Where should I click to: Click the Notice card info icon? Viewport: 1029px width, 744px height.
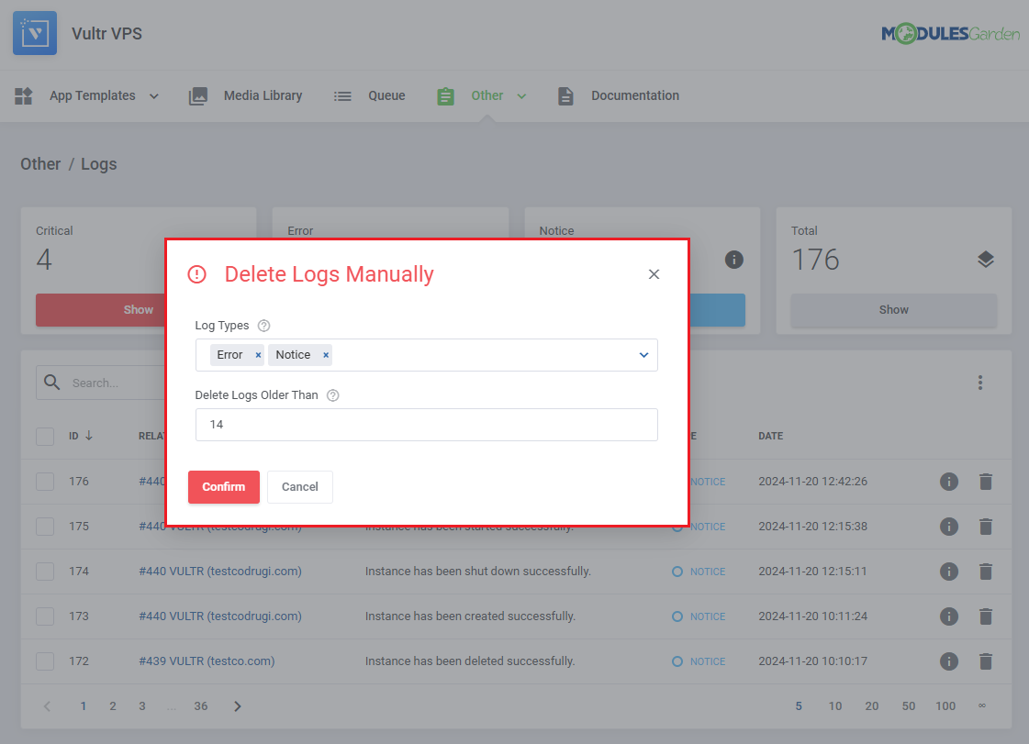(733, 260)
